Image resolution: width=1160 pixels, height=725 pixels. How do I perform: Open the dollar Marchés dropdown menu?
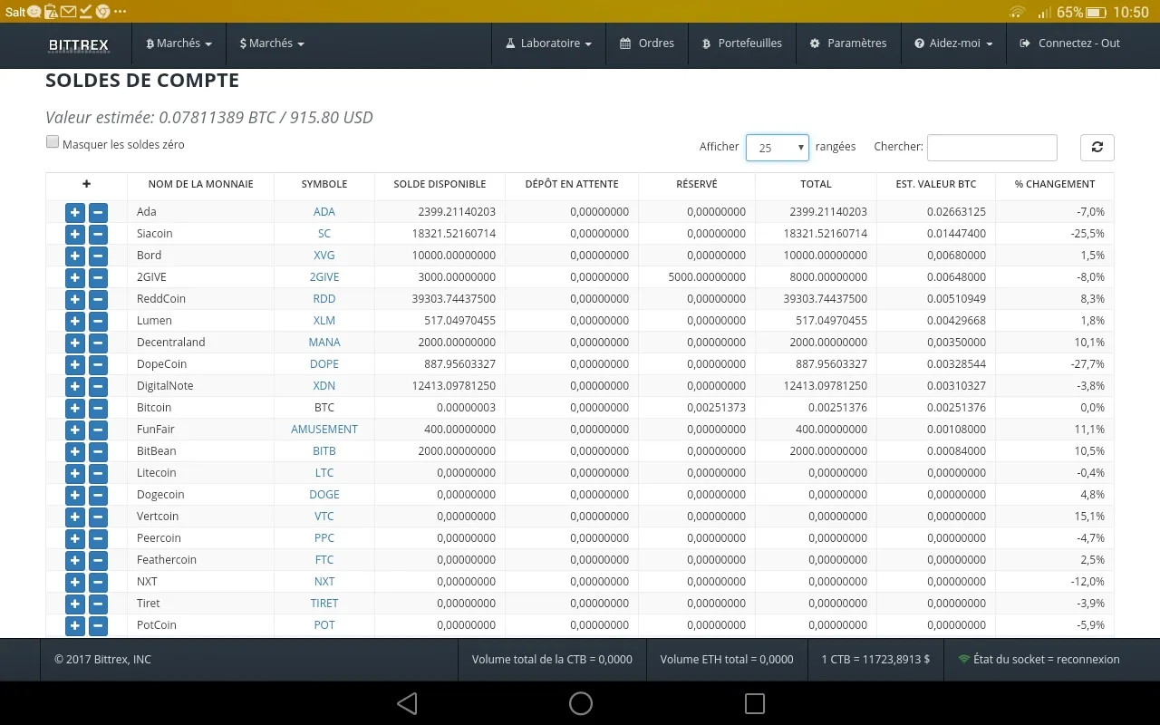pyautogui.click(x=272, y=43)
